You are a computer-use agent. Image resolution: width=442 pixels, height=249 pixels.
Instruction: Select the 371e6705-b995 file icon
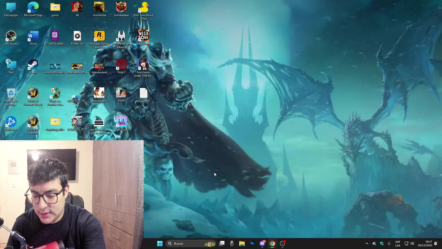tap(55, 38)
